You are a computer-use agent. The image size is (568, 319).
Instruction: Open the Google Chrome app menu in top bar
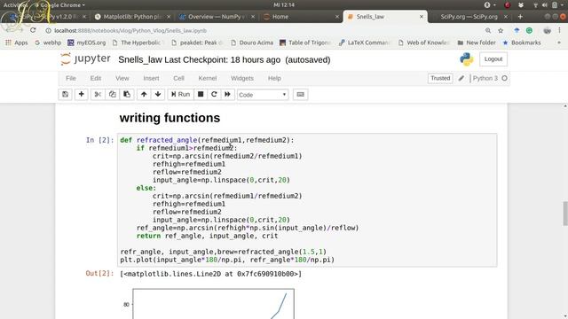[59, 5]
